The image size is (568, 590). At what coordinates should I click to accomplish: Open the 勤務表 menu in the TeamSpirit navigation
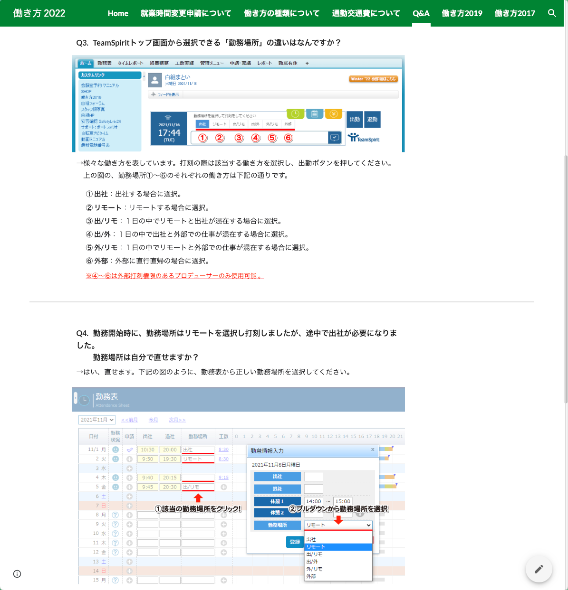tap(104, 62)
